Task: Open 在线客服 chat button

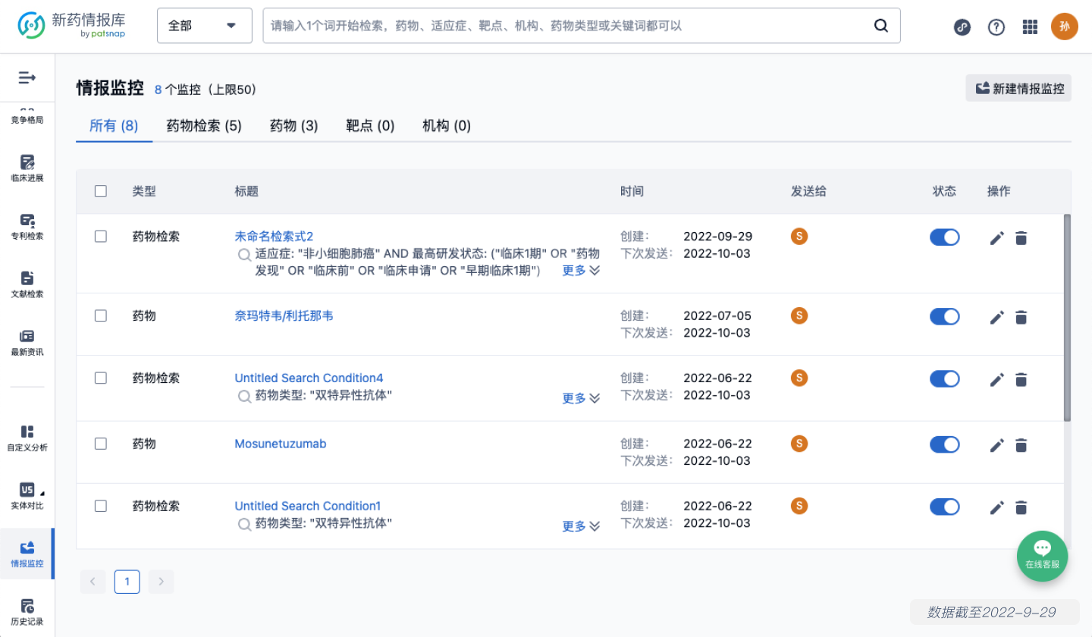Action: 1042,556
